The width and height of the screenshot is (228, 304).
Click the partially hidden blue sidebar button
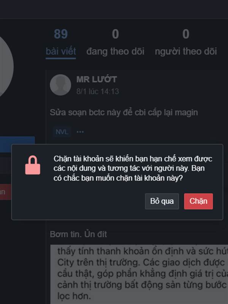[17, 144]
